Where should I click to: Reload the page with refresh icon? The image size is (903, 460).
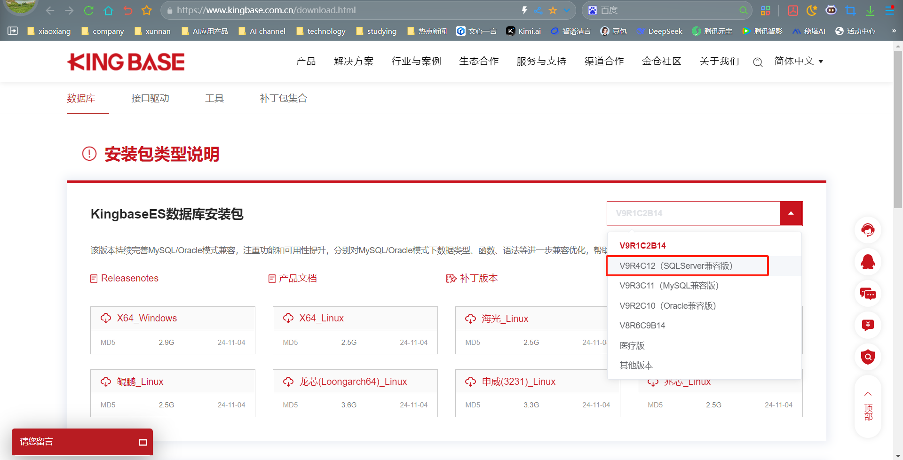(88, 10)
